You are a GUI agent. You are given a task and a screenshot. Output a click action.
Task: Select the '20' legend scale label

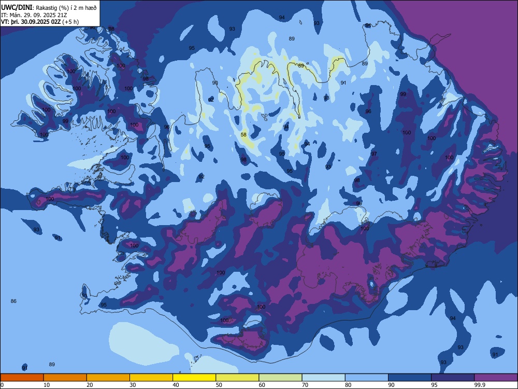90,385
